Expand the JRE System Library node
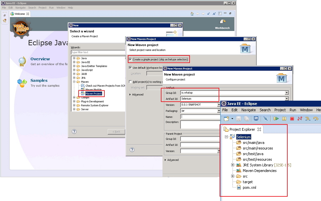The image size is (321, 201). (x=233, y=165)
